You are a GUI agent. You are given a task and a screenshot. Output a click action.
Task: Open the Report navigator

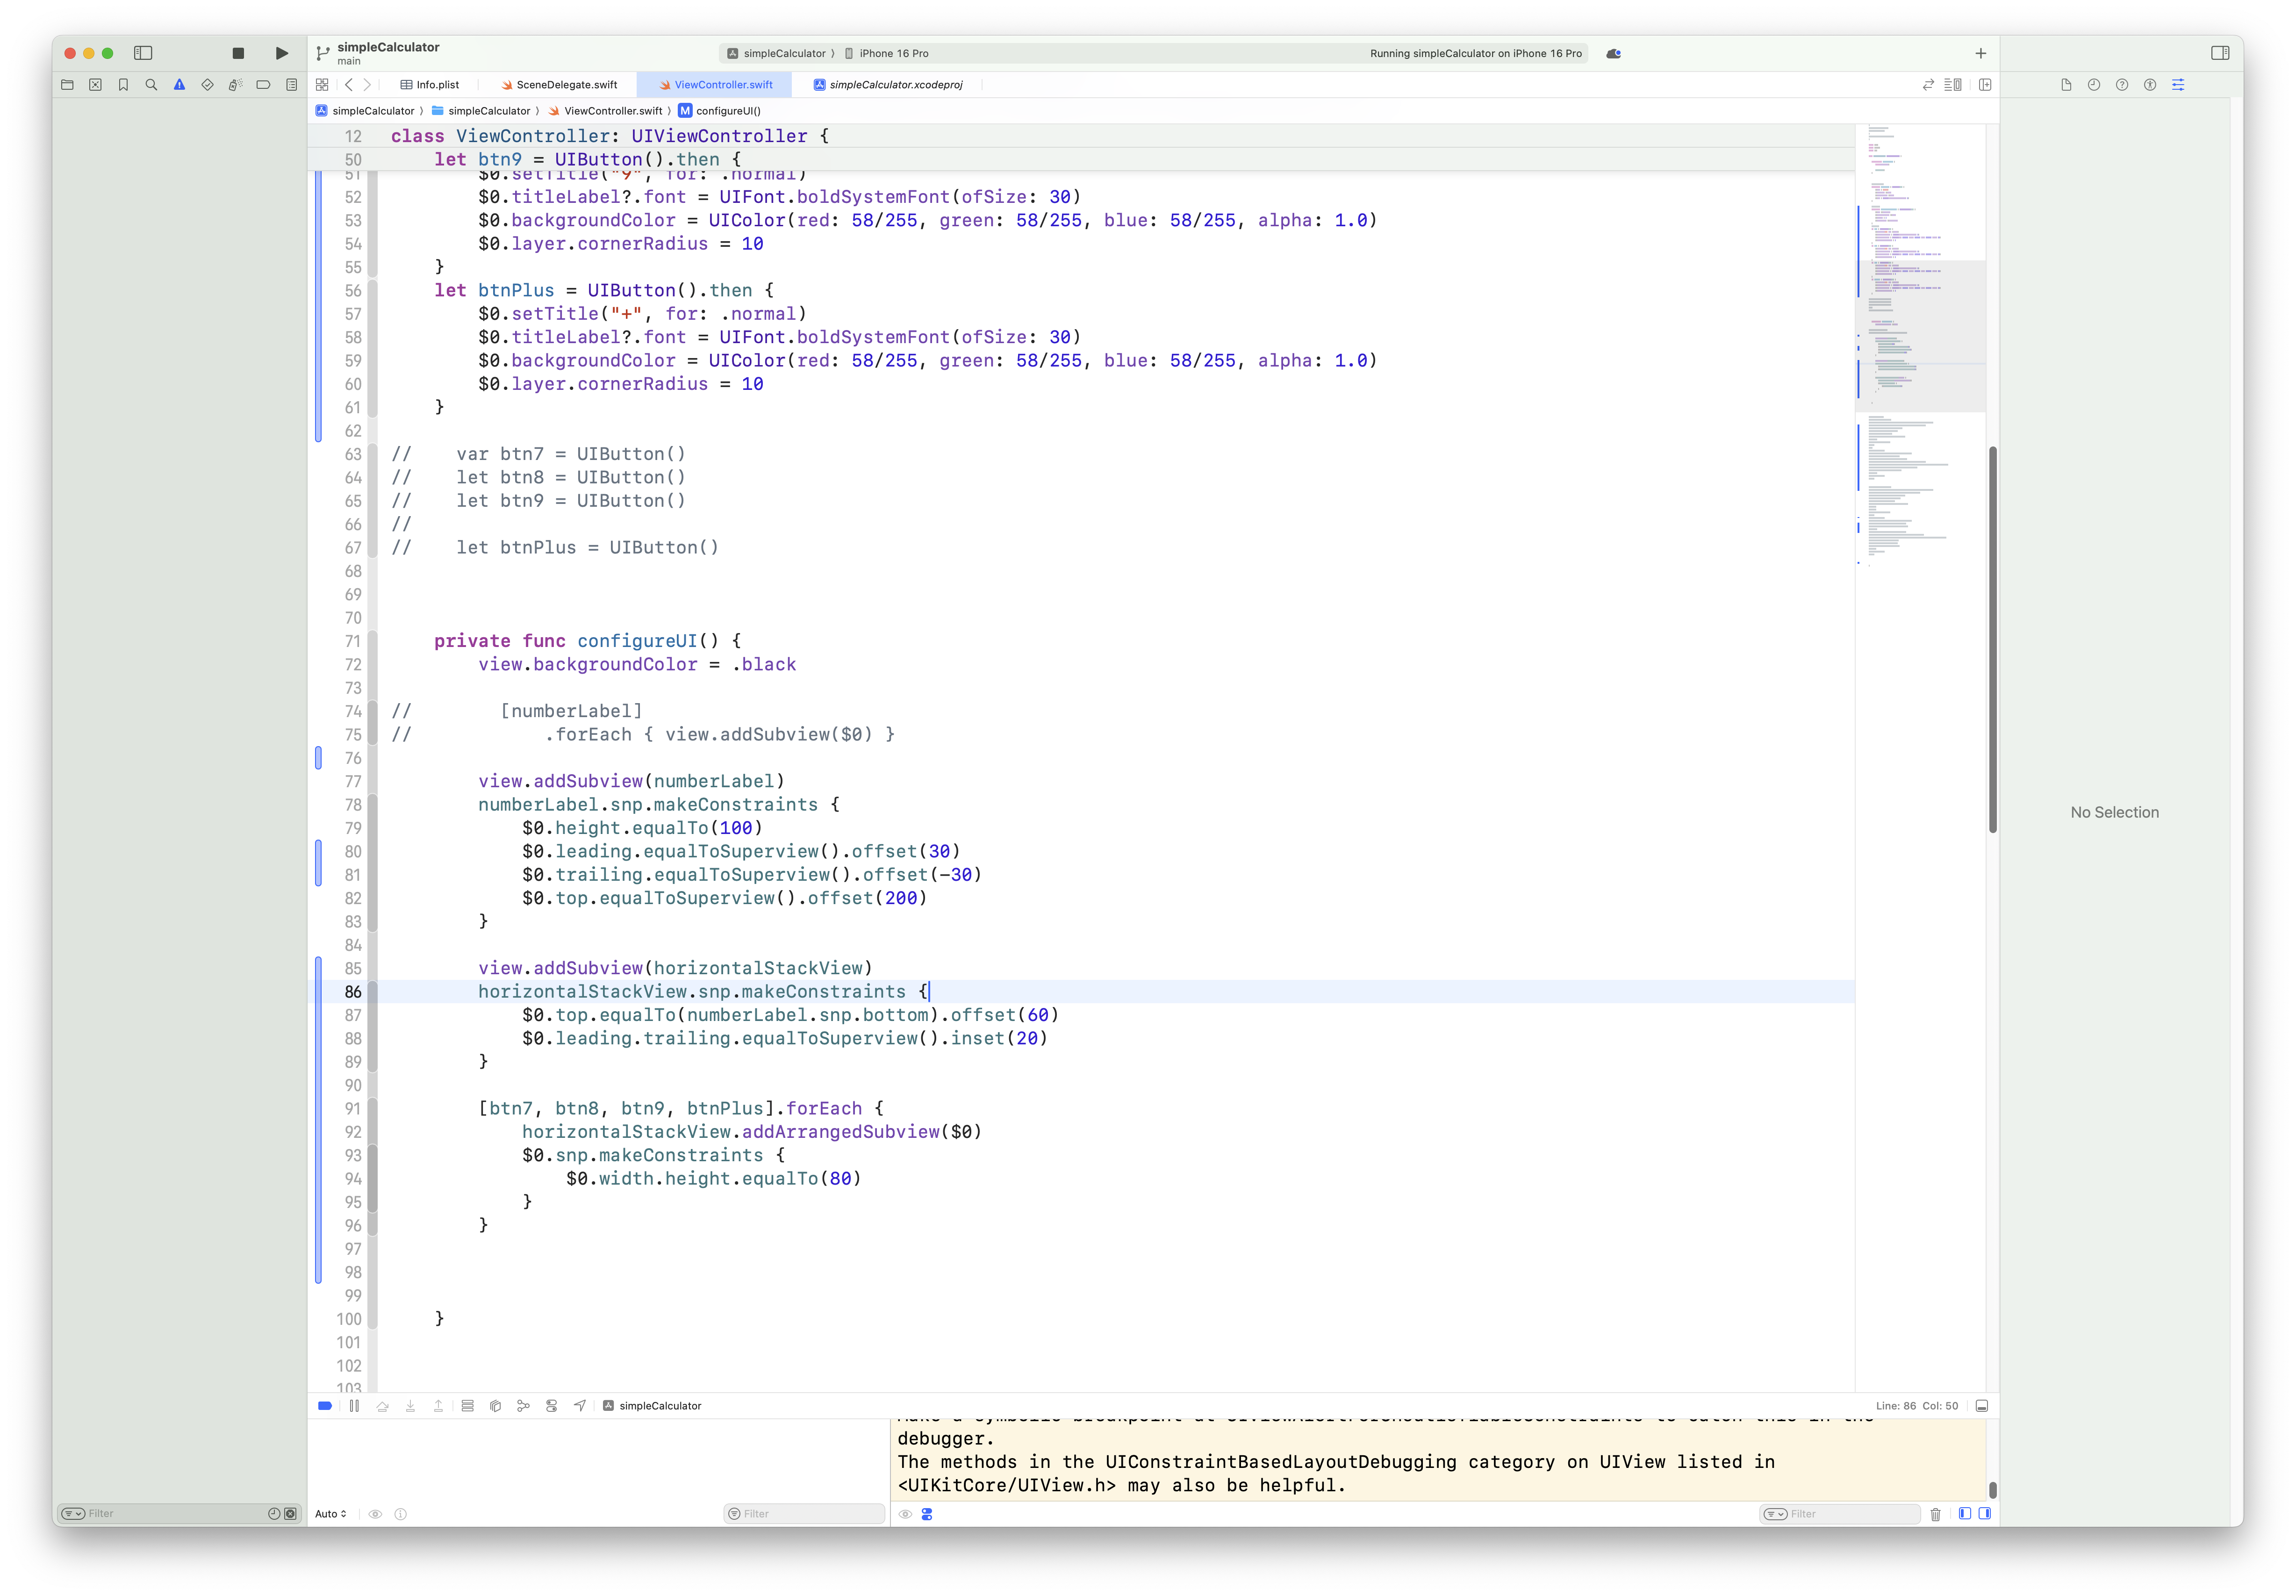[291, 85]
